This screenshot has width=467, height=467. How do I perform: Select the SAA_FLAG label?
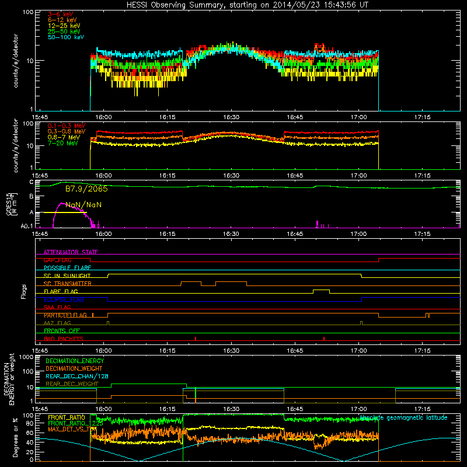[57, 308]
